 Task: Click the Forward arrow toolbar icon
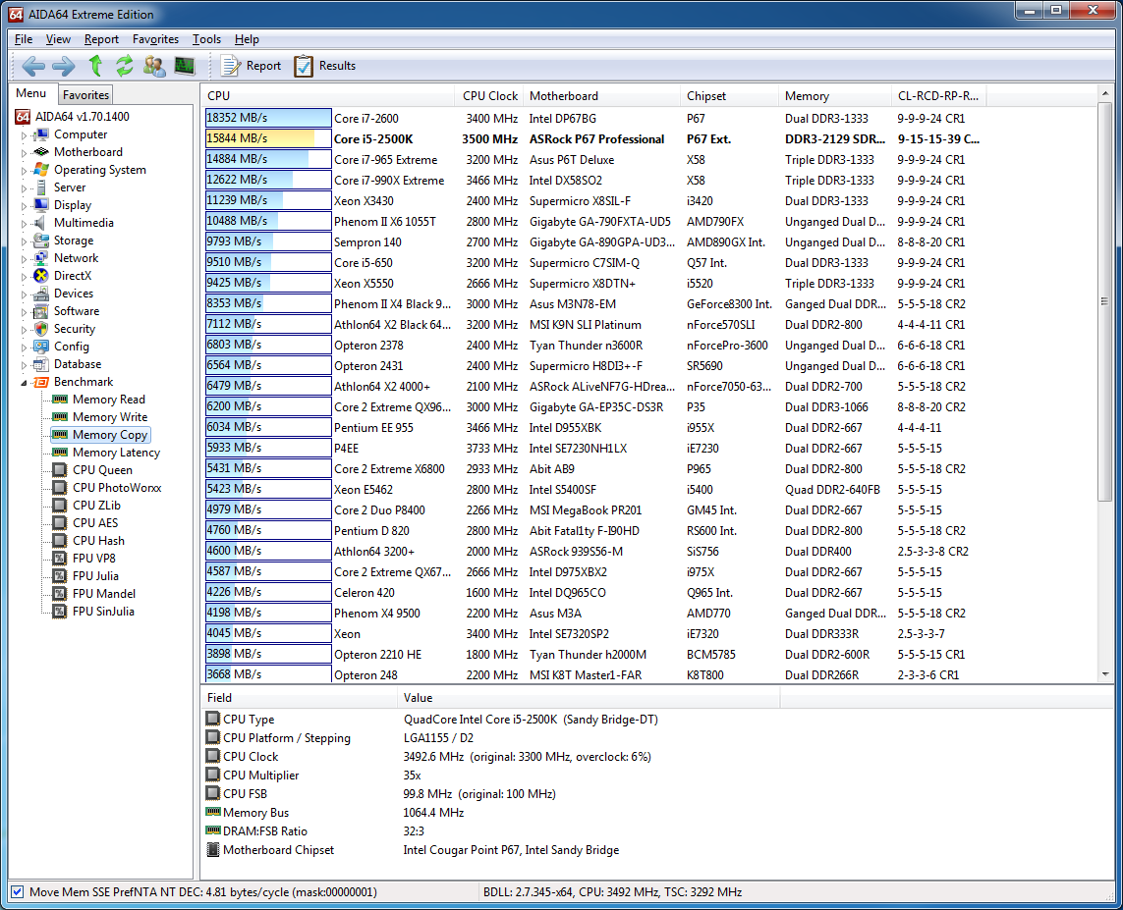point(63,66)
